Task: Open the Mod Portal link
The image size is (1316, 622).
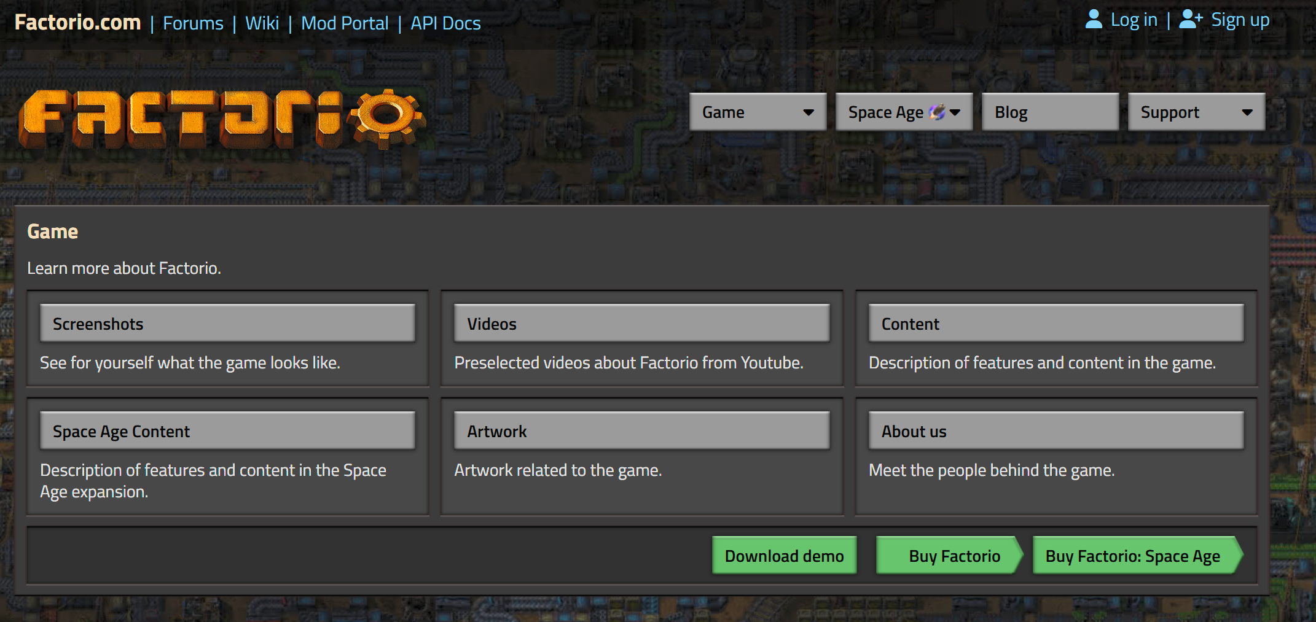Action: coord(345,23)
